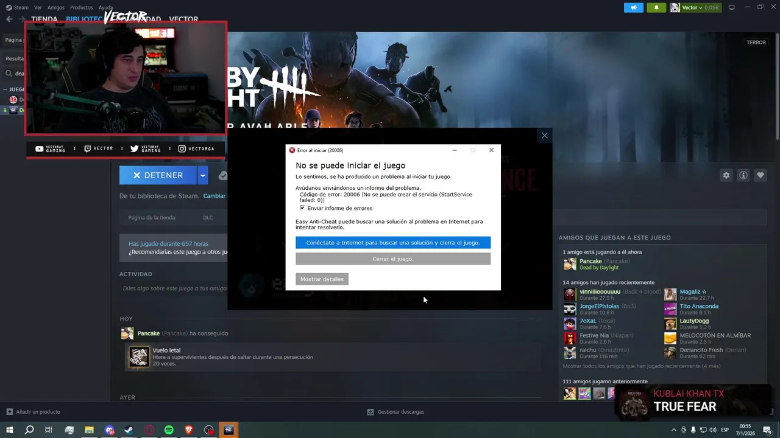Click microphone icon in system tray

pos(693,430)
